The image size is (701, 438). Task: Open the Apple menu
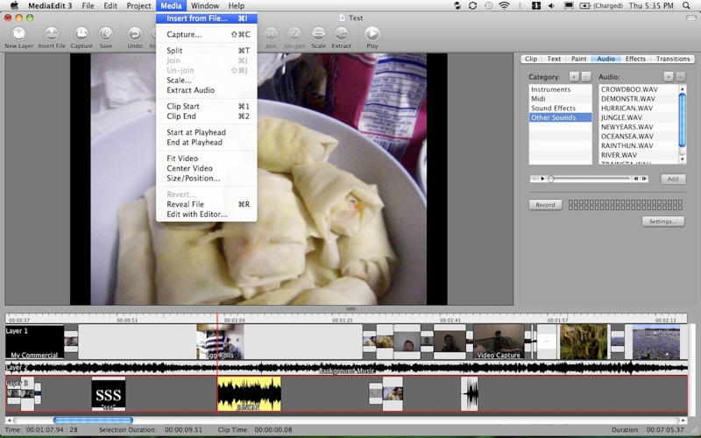click(x=14, y=6)
